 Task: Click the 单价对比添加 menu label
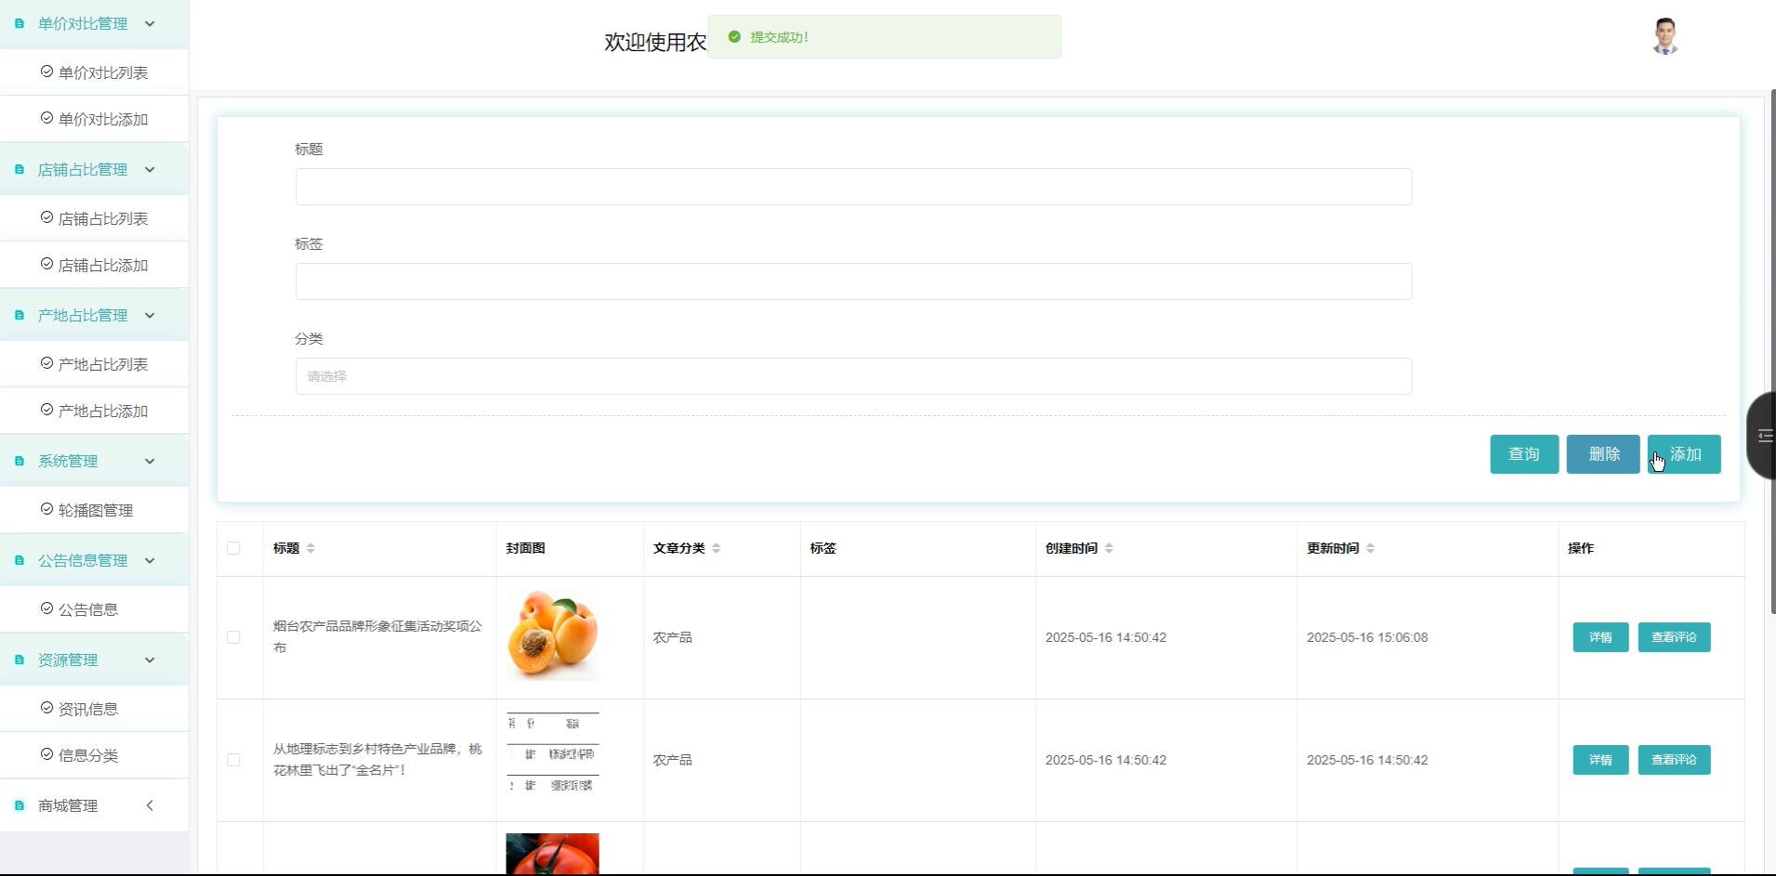[x=103, y=119]
